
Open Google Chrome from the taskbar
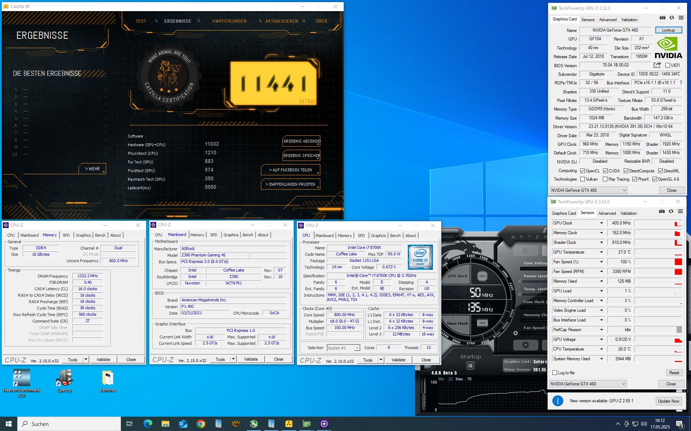[x=200, y=424]
